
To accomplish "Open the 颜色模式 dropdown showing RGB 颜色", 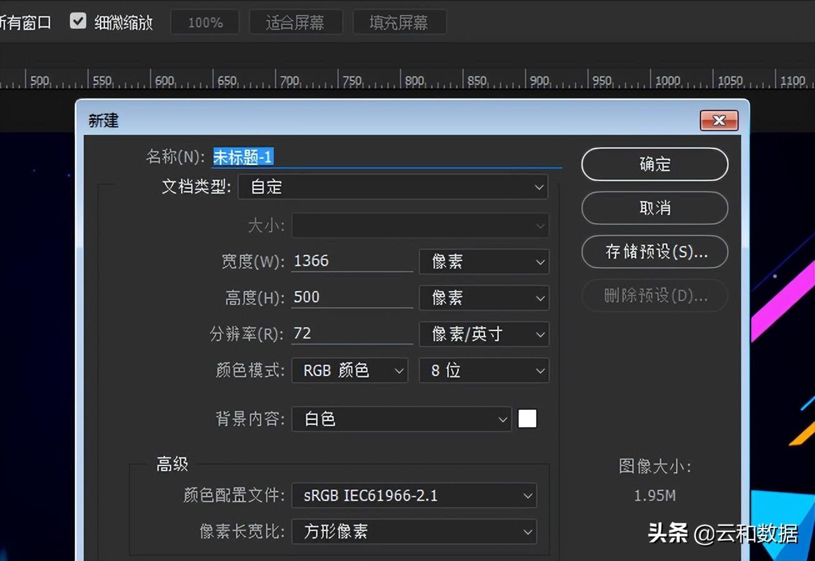I will 349,370.
